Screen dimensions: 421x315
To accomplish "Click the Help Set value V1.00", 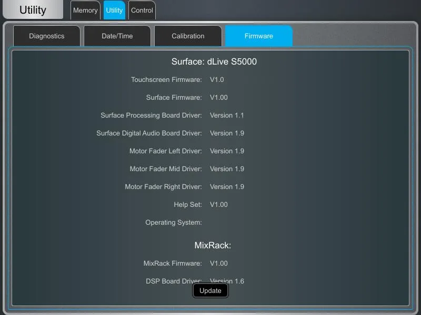I will (219, 205).
